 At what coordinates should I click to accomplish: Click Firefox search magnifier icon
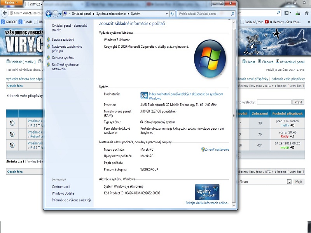tap(278, 13)
